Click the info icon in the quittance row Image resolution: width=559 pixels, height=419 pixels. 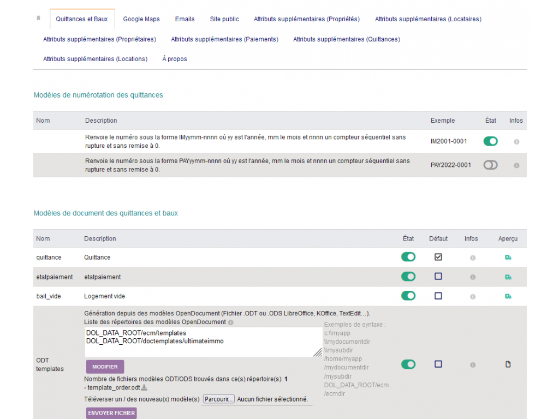click(473, 258)
